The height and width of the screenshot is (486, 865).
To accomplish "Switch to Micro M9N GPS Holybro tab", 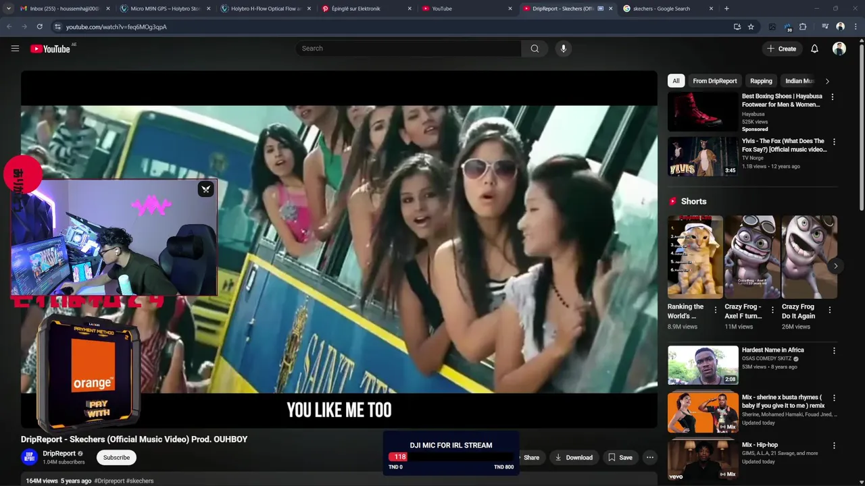I will tap(166, 9).
